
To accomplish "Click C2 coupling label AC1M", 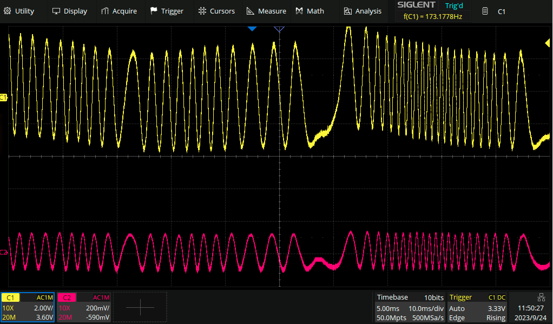I will tap(101, 297).
